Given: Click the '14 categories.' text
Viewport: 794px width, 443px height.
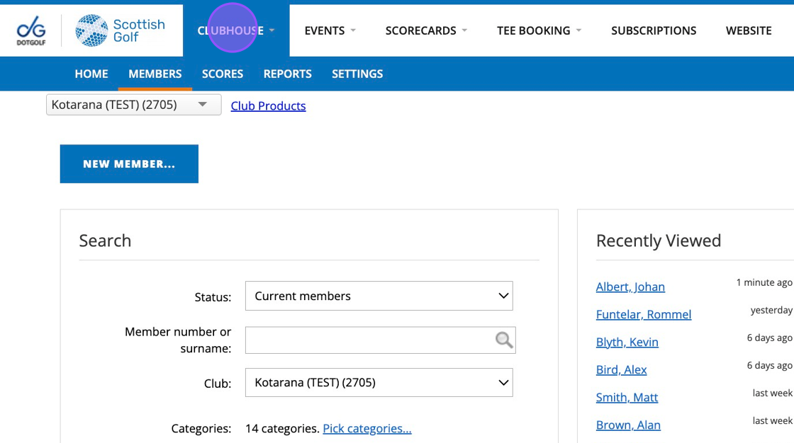Looking at the screenshot, I should click(x=283, y=428).
